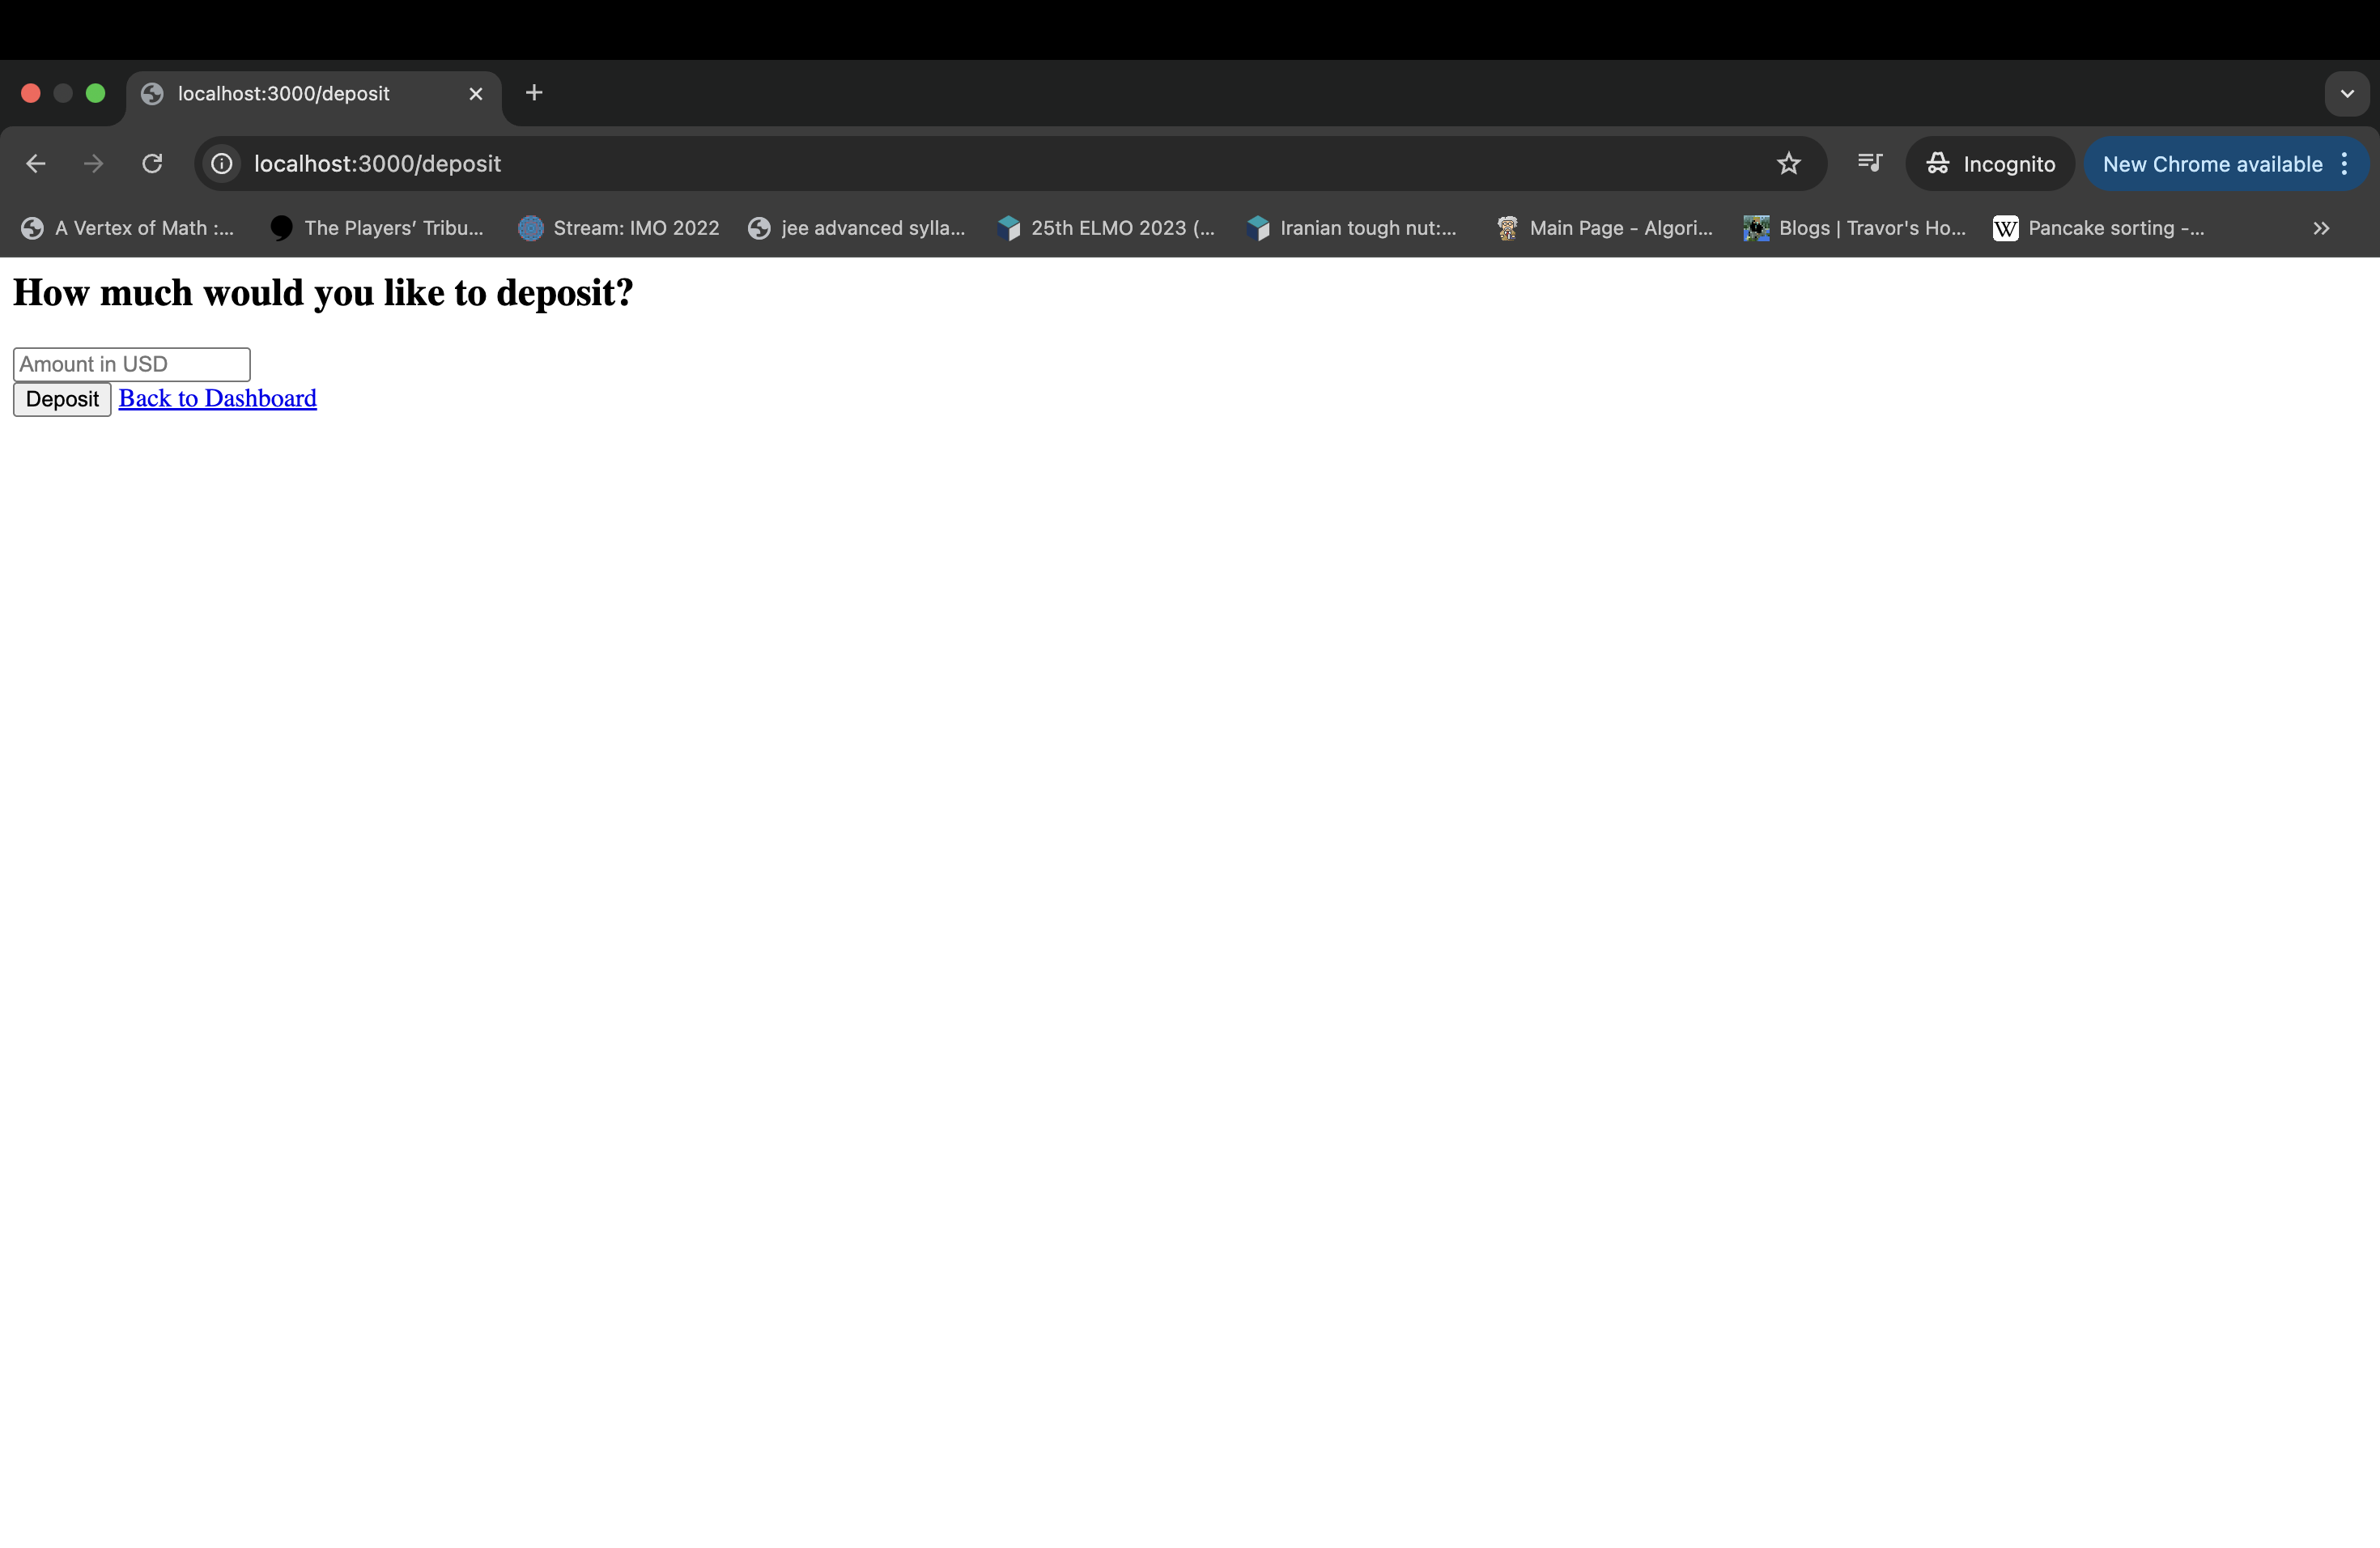Screen dimensions: 2380x1548
Task: Select the localhost:3000/deposit tab
Action: pos(283,94)
